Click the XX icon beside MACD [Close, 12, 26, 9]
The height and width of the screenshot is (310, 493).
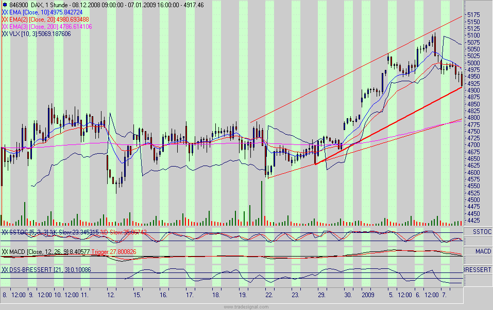point(5,253)
